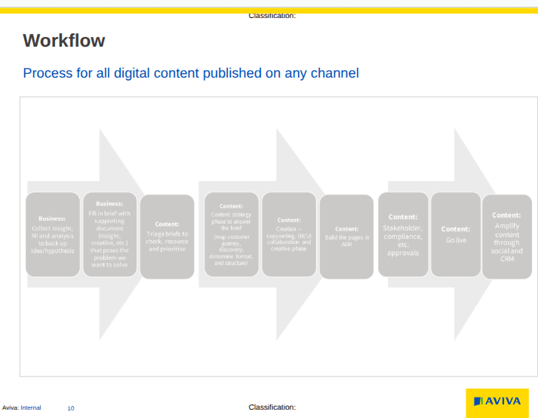The image size is (538, 418).
Task: Select the blue subtitle 'Process for all digital content'
Action: [x=191, y=73]
